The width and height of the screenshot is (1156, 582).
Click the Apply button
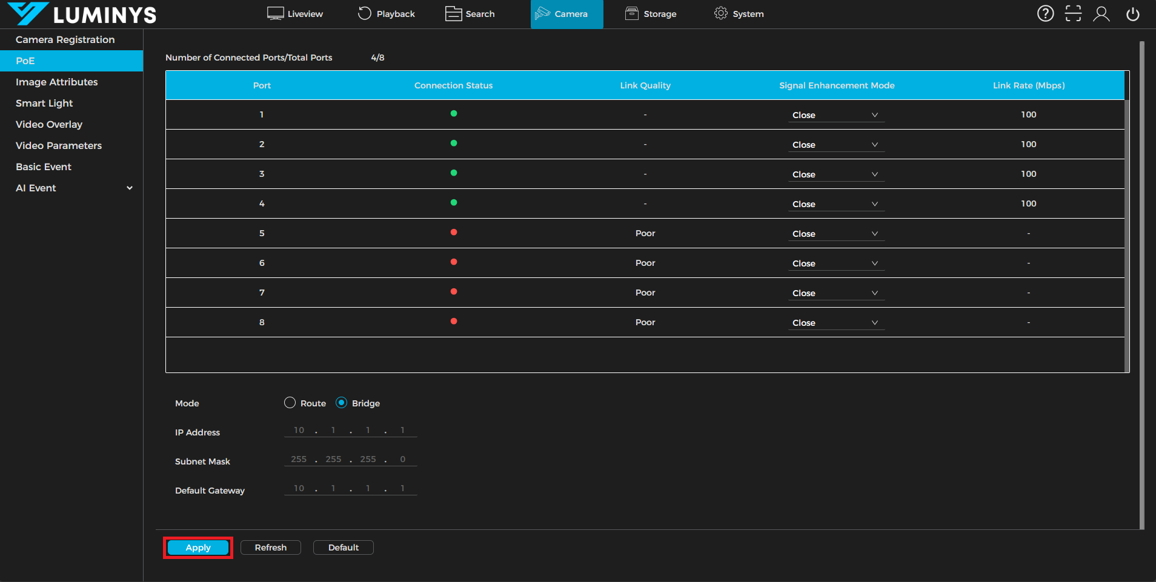[198, 547]
